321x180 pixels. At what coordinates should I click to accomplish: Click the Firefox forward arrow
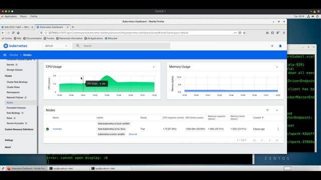tap(8, 32)
